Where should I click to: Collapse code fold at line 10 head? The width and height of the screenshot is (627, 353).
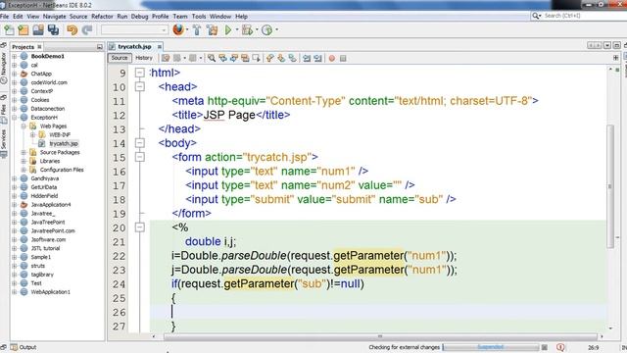(139, 86)
